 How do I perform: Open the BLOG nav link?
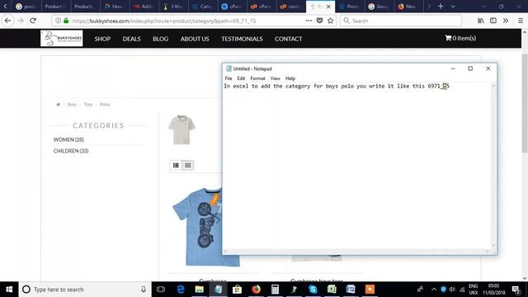tap(160, 39)
